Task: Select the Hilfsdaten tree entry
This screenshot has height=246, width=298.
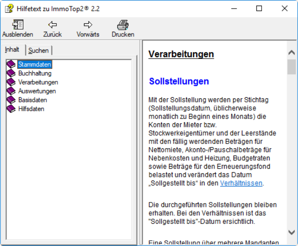Action: click(31, 109)
